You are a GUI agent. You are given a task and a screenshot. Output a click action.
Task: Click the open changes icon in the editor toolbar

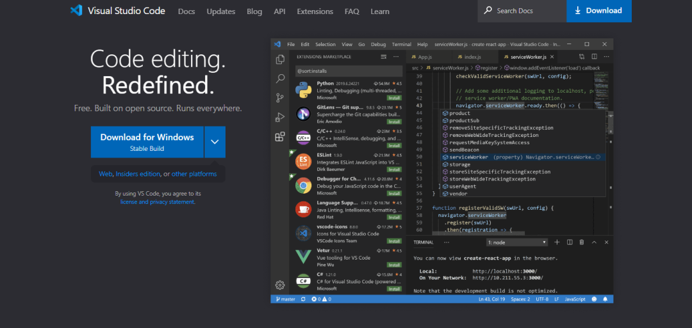pos(582,57)
